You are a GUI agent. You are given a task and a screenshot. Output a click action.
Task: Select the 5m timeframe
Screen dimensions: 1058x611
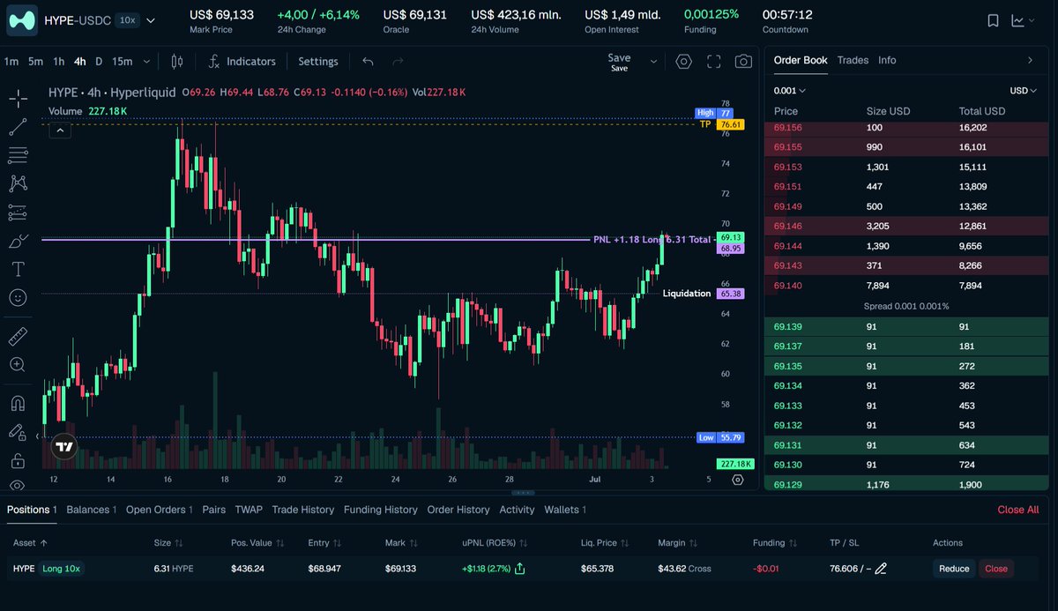(x=35, y=62)
